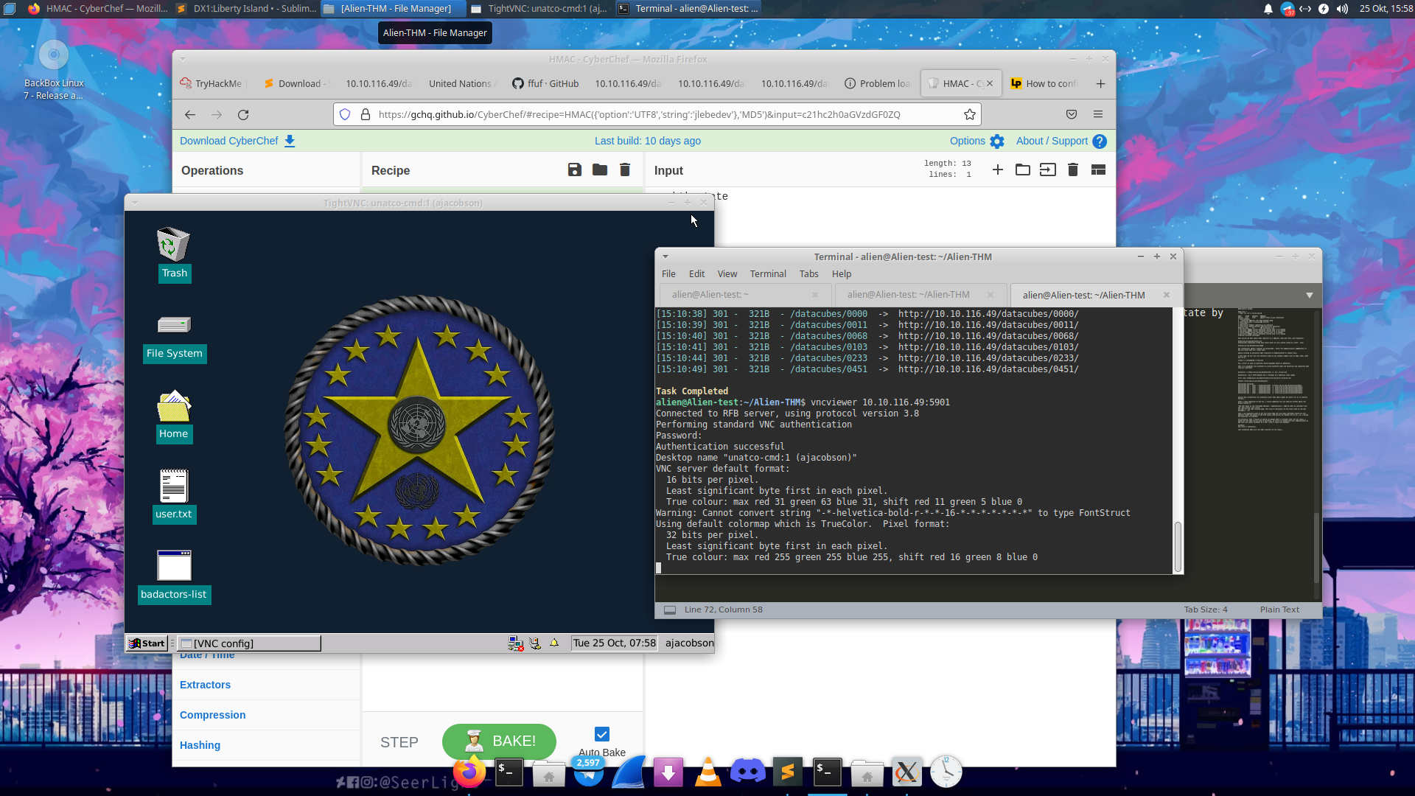Image resolution: width=1415 pixels, height=796 pixels.
Task: Save the current recipe with the disk icon
Action: point(574,170)
